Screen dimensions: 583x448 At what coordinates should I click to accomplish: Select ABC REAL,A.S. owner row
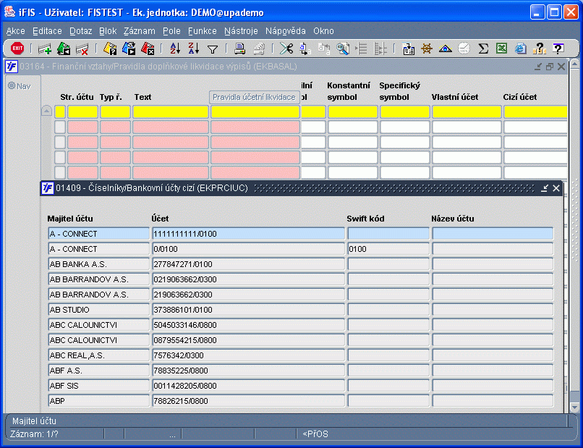click(x=98, y=355)
